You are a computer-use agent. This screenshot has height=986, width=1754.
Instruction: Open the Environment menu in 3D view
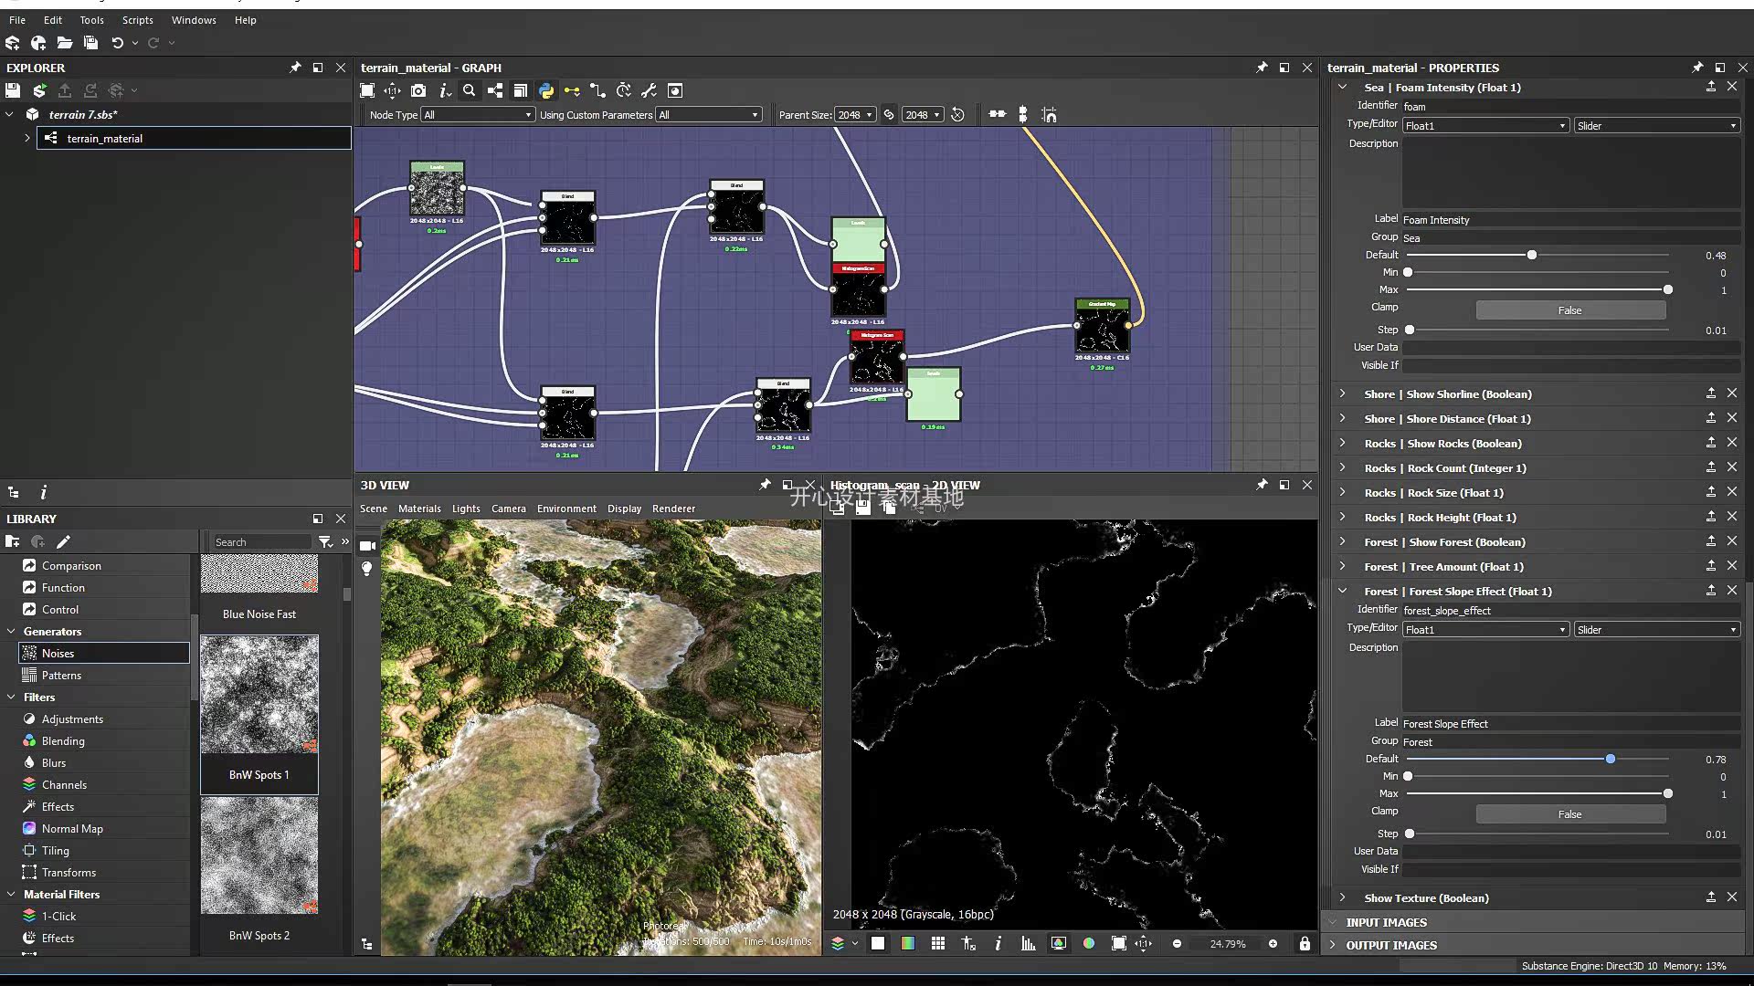click(565, 509)
